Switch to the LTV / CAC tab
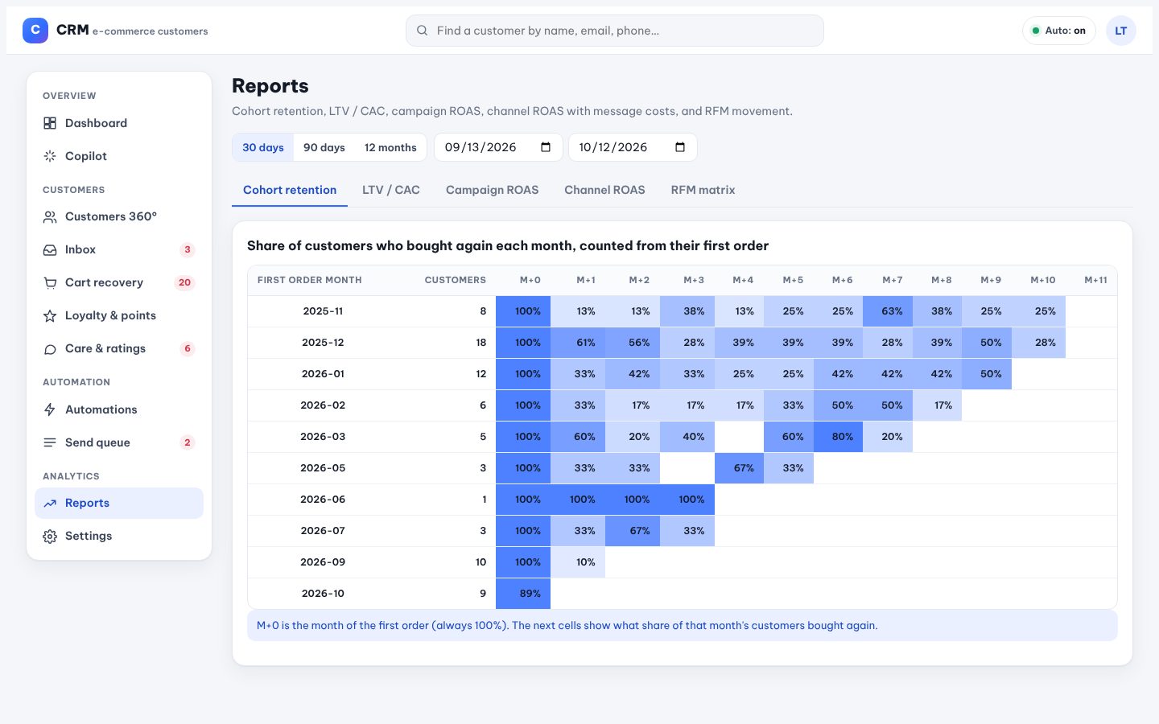Screen dimensions: 1159x724 click(391, 190)
